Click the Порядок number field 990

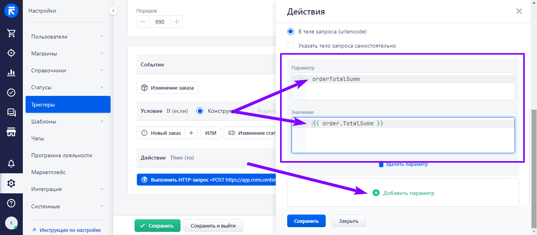click(160, 22)
